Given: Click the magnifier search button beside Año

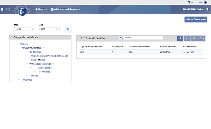Looking at the screenshot, I should coord(68,29).
